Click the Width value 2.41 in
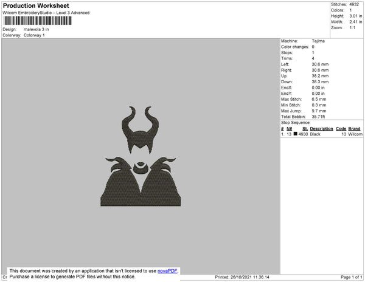 [356, 22]
